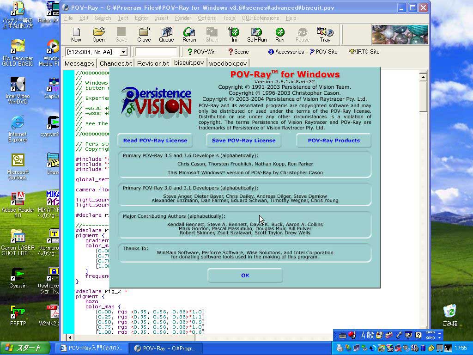This screenshot has height=355, width=473.
Task: Click the POV-Ray marble thumbnail banner
Action: point(400,35)
